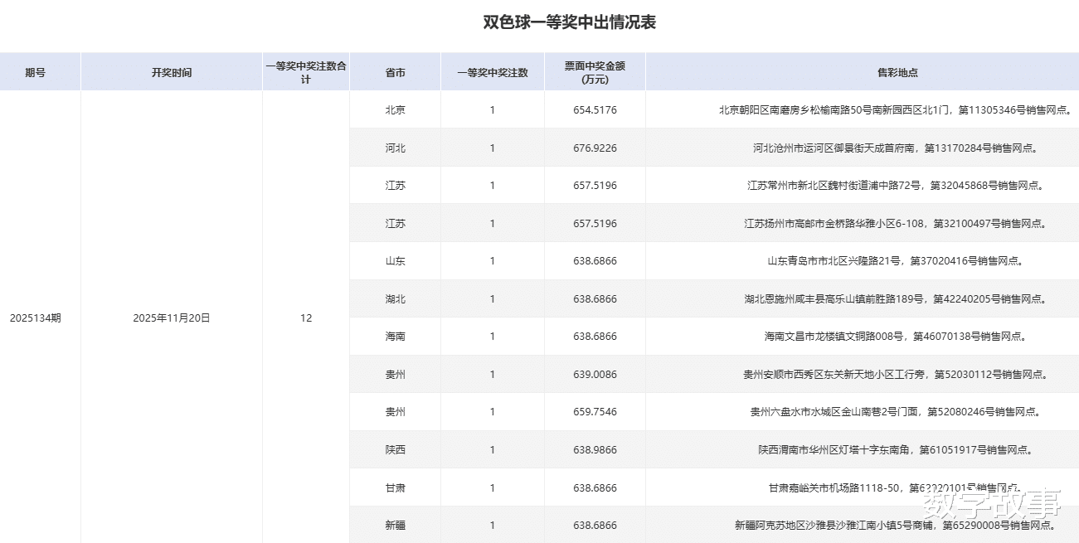1079x543 pixels.
Task: Select 贵州 in the 安顺 row
Action: [396, 374]
